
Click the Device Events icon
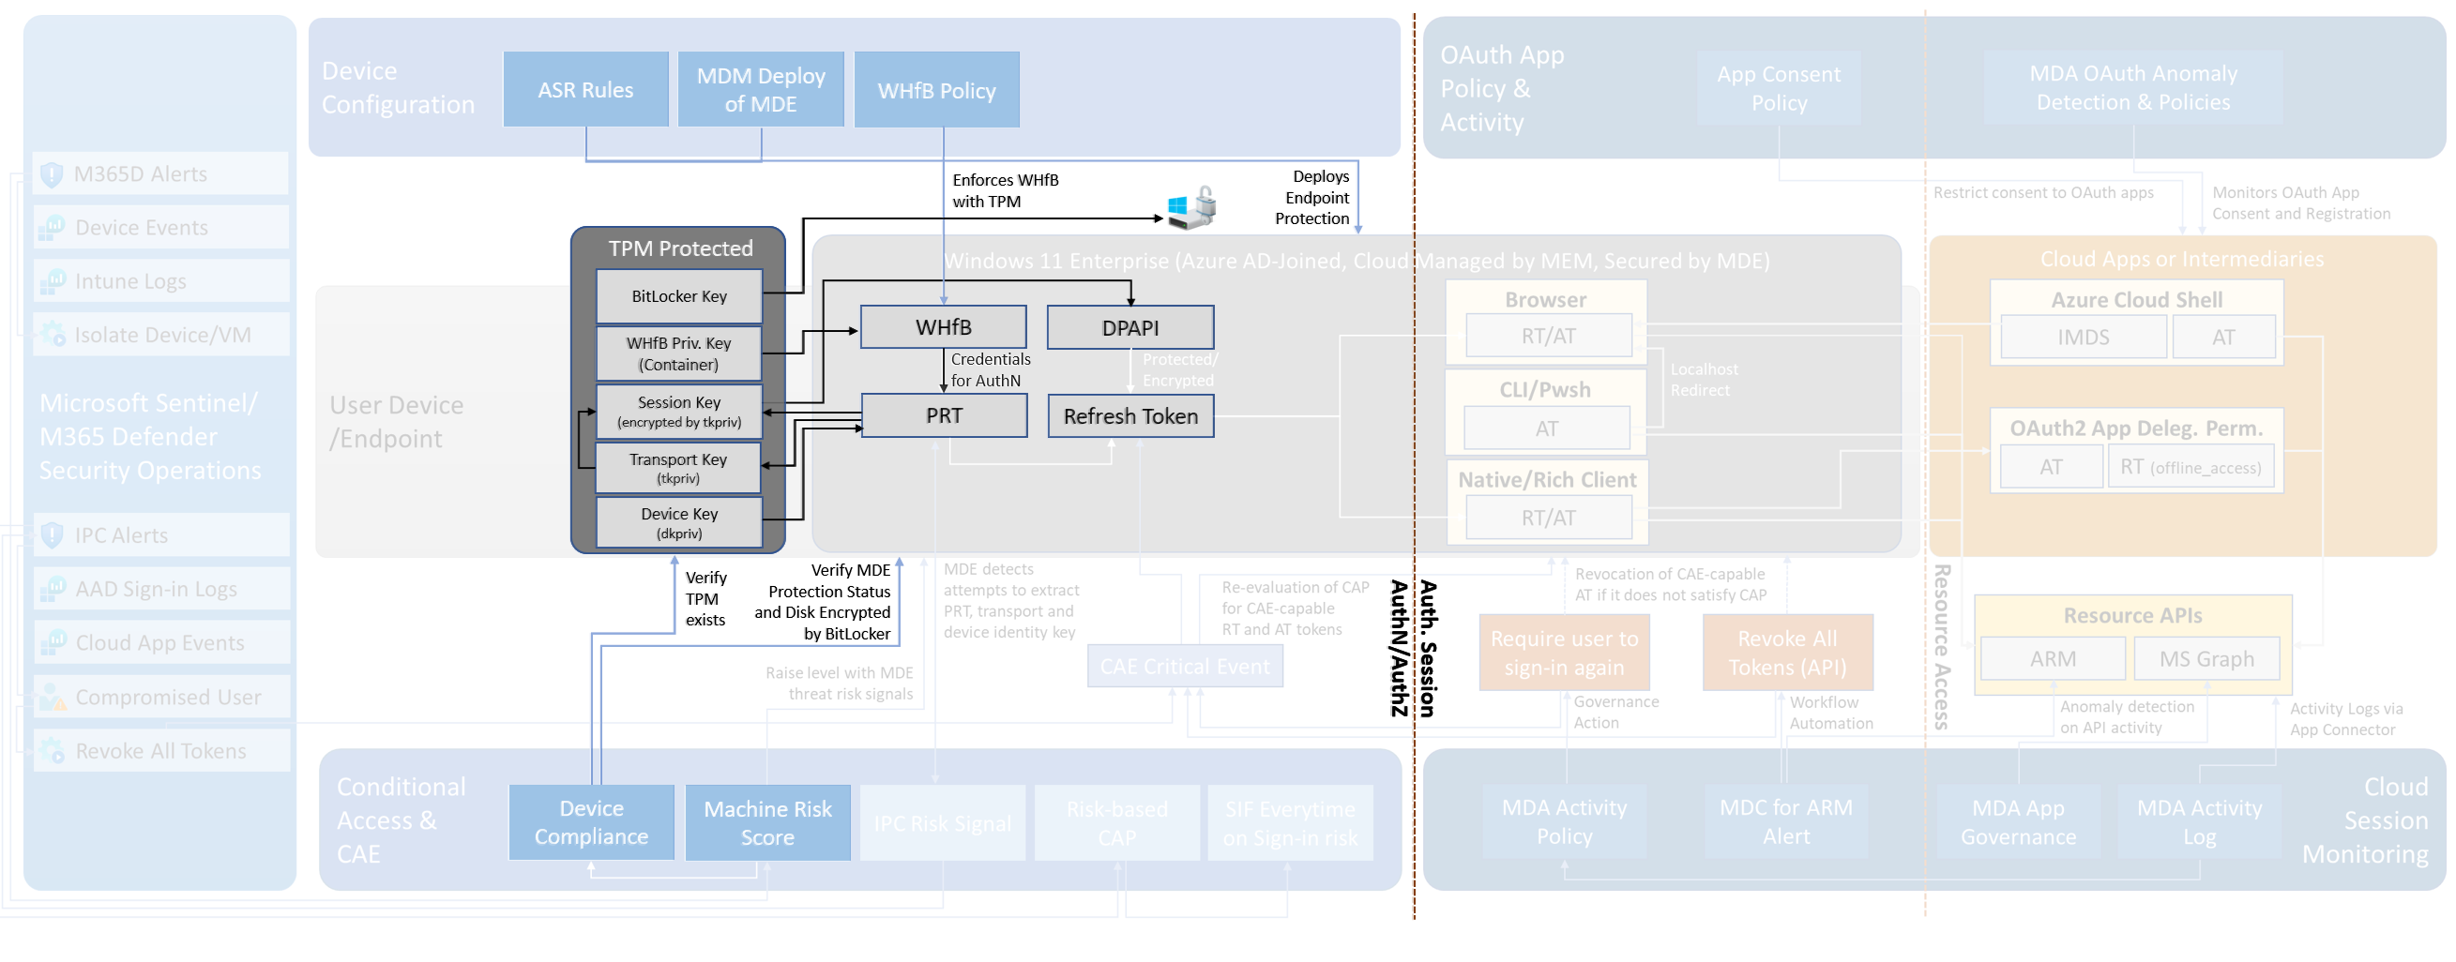[x=52, y=228]
